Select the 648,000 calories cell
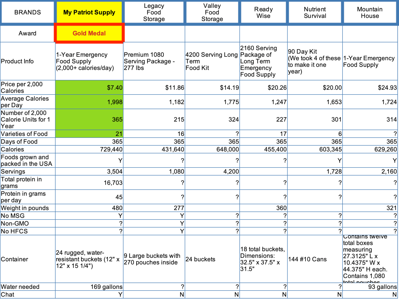This screenshot has width=399, height=302. click(x=212, y=149)
